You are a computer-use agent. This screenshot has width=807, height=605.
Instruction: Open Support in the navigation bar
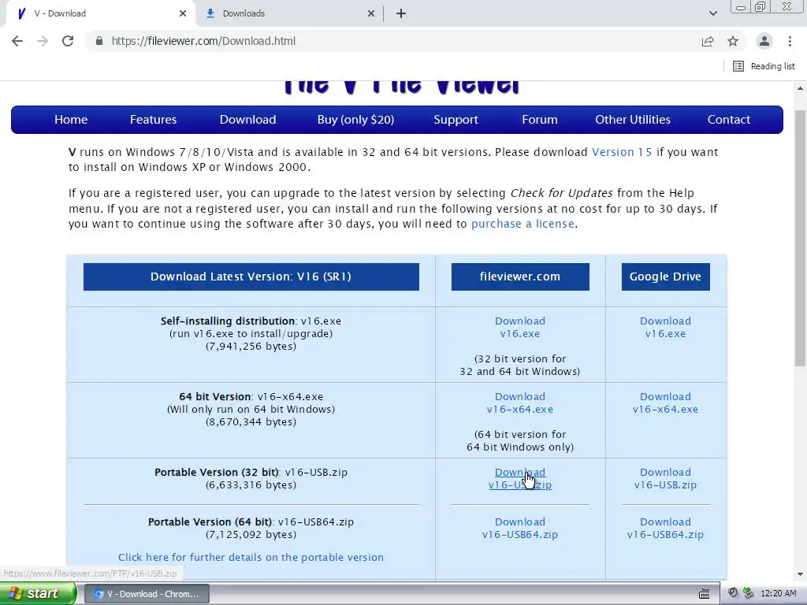[x=456, y=120]
